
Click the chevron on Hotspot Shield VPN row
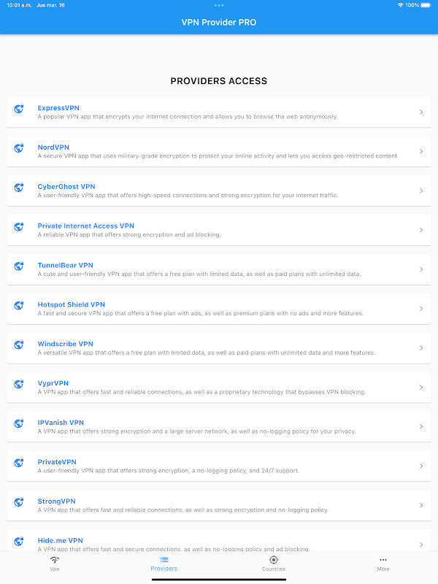pos(421,309)
